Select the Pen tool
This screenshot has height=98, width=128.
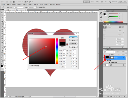click(2, 46)
